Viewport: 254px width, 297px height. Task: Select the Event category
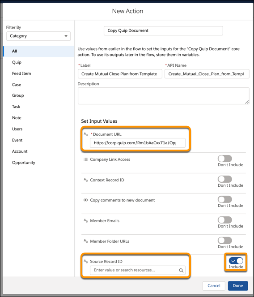tap(17, 140)
